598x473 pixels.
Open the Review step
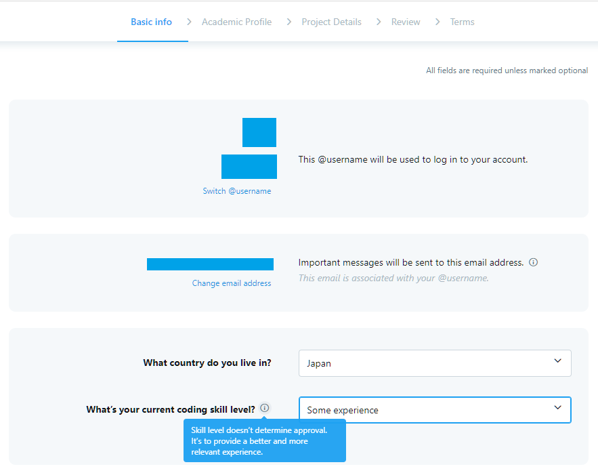(406, 22)
